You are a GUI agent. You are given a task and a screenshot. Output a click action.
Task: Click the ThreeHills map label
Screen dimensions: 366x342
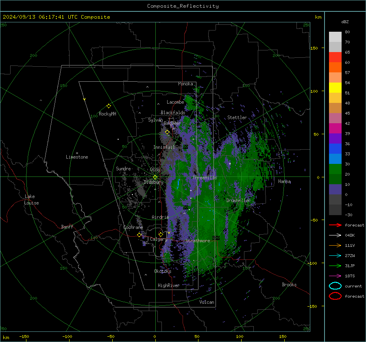coord(205,178)
